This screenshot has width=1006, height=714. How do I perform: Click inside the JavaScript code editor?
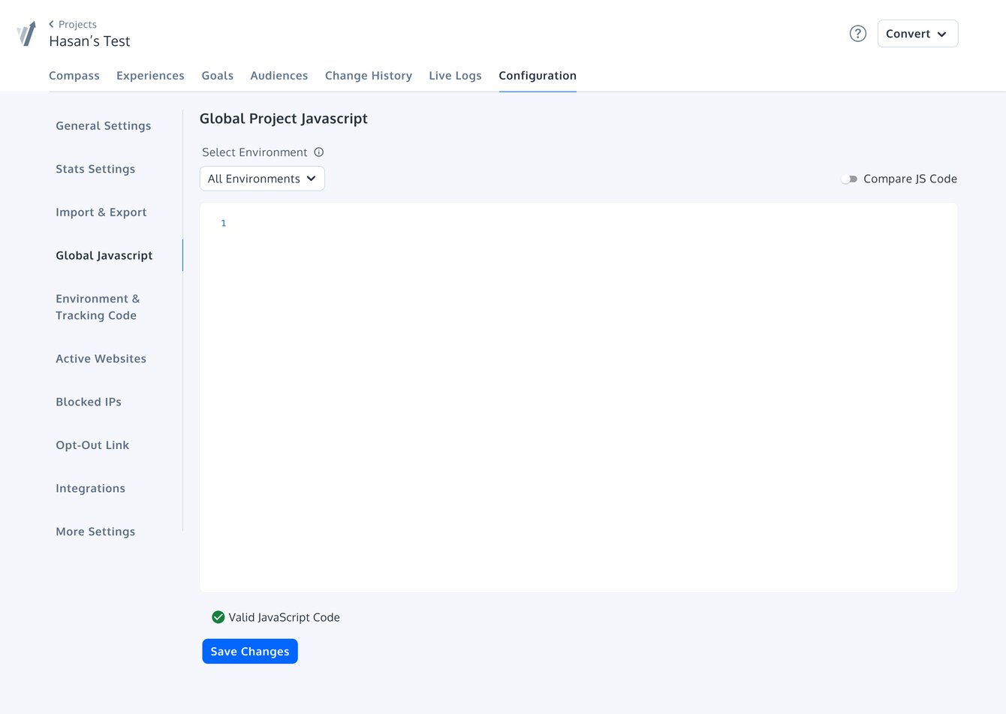pos(579,397)
